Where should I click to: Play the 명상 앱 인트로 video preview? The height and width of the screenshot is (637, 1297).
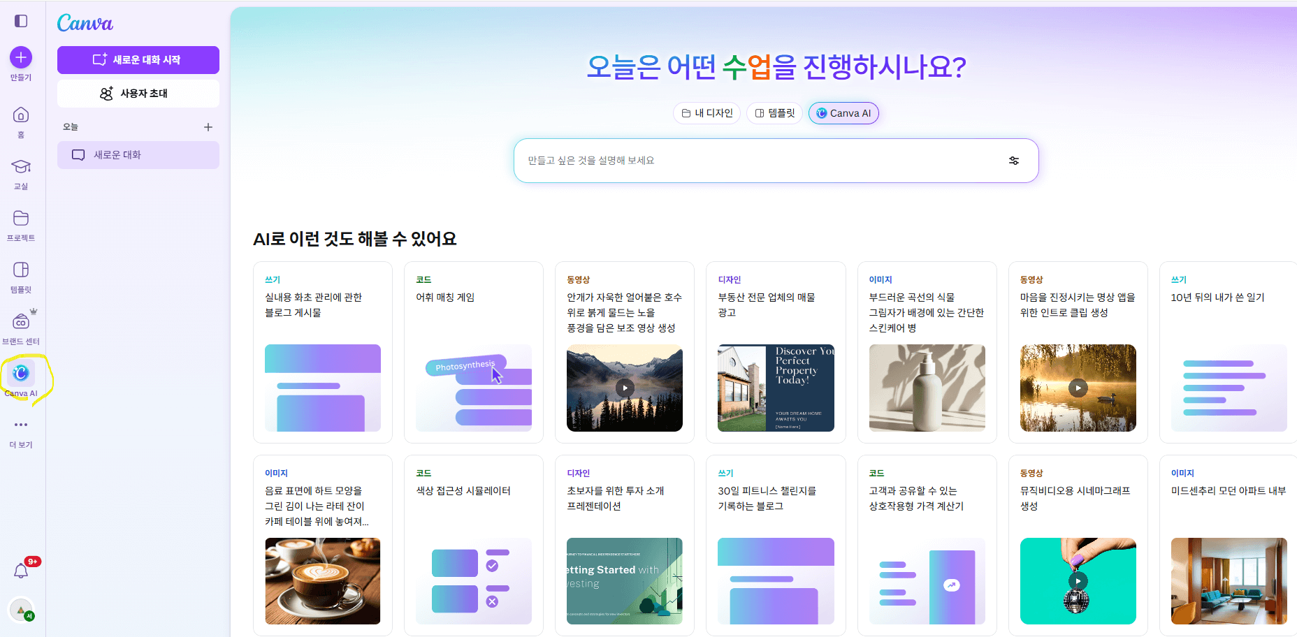(x=1077, y=388)
